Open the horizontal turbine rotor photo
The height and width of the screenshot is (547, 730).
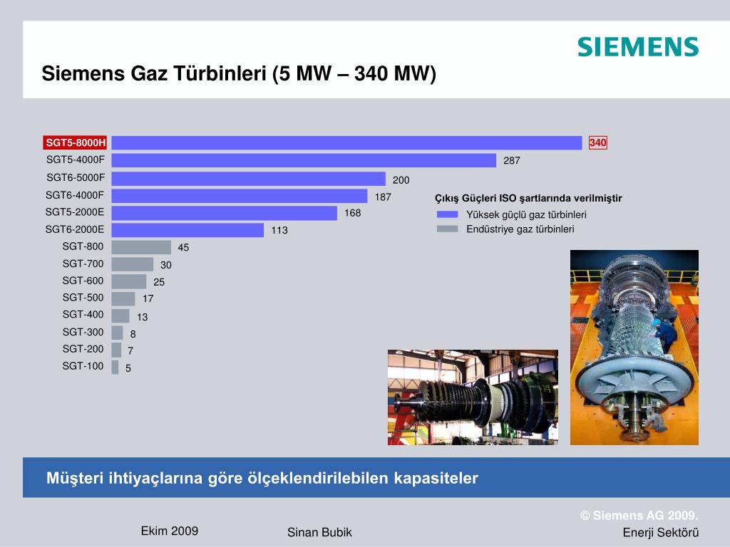pos(473,397)
